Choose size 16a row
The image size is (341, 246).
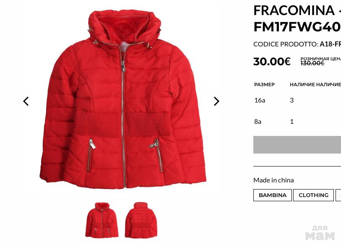tap(297, 100)
